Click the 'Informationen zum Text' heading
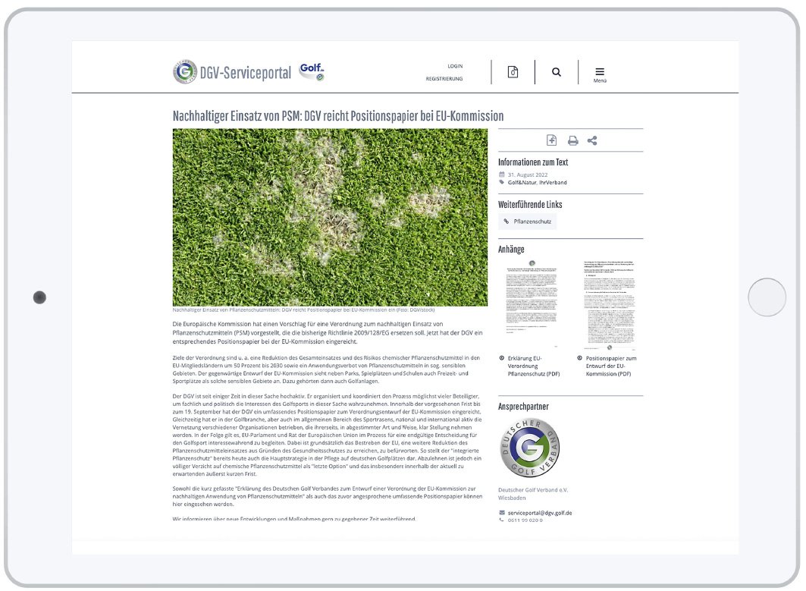This screenshot has height=591, width=806. [x=533, y=162]
